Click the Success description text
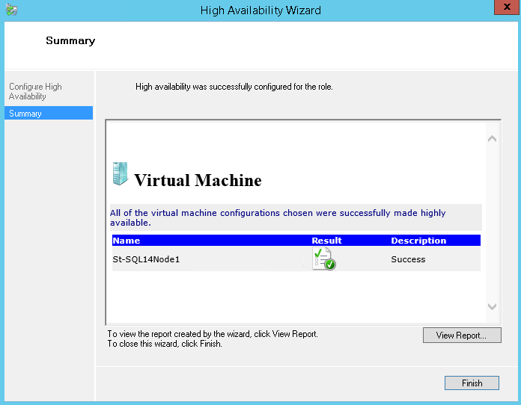The image size is (521, 405). coord(408,259)
